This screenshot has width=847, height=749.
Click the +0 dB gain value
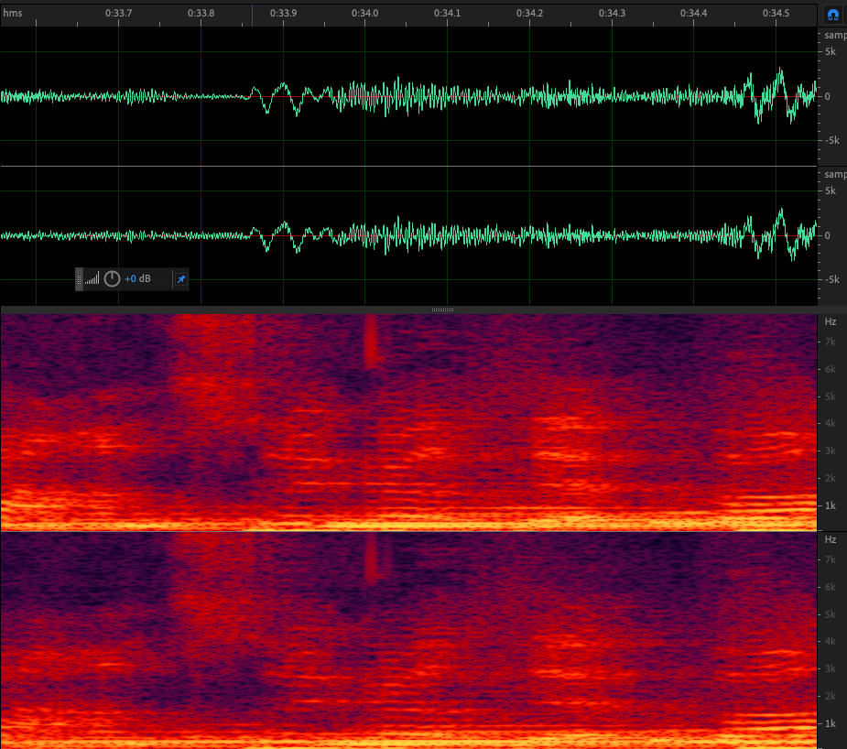tap(137, 279)
